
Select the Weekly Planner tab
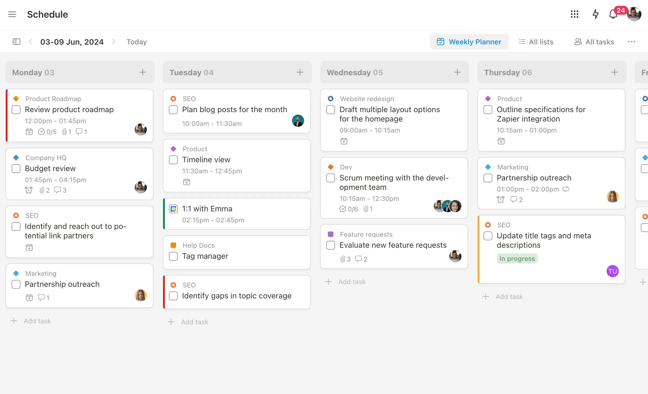[x=469, y=42]
